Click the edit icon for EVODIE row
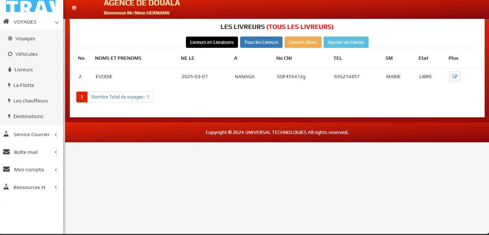 (x=455, y=76)
